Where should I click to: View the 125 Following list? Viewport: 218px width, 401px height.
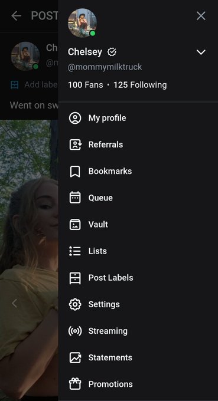(x=140, y=85)
